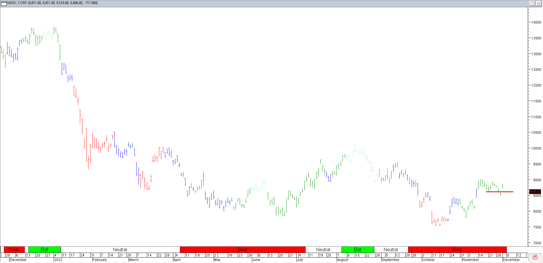This screenshot has width=543, height=263.
Task: Click the 12000 price axis label
Action: (x=536, y=85)
